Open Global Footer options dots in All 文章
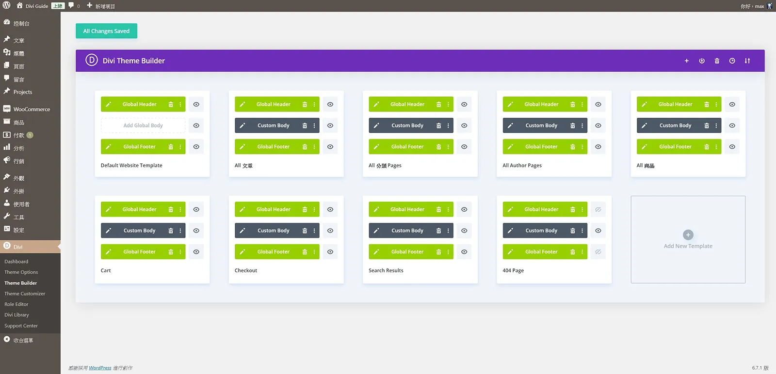The image size is (776, 374). click(314, 147)
